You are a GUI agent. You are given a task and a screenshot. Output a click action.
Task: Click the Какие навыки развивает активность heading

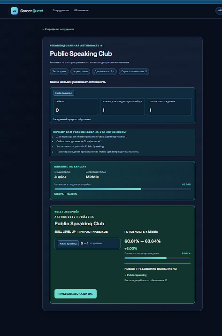(77, 82)
